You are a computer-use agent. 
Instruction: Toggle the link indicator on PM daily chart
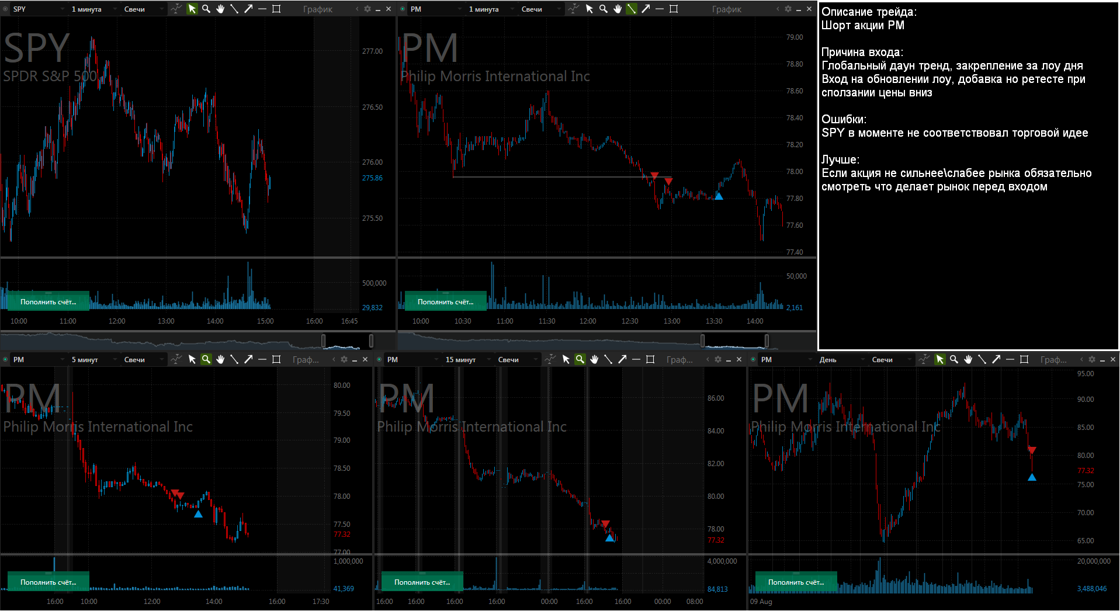753,359
